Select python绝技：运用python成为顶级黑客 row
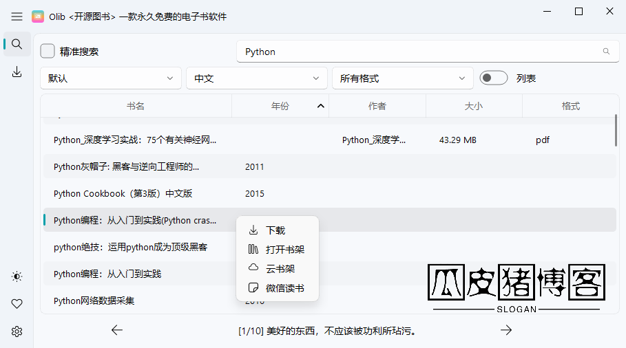The height and width of the screenshot is (348, 626). (329, 247)
